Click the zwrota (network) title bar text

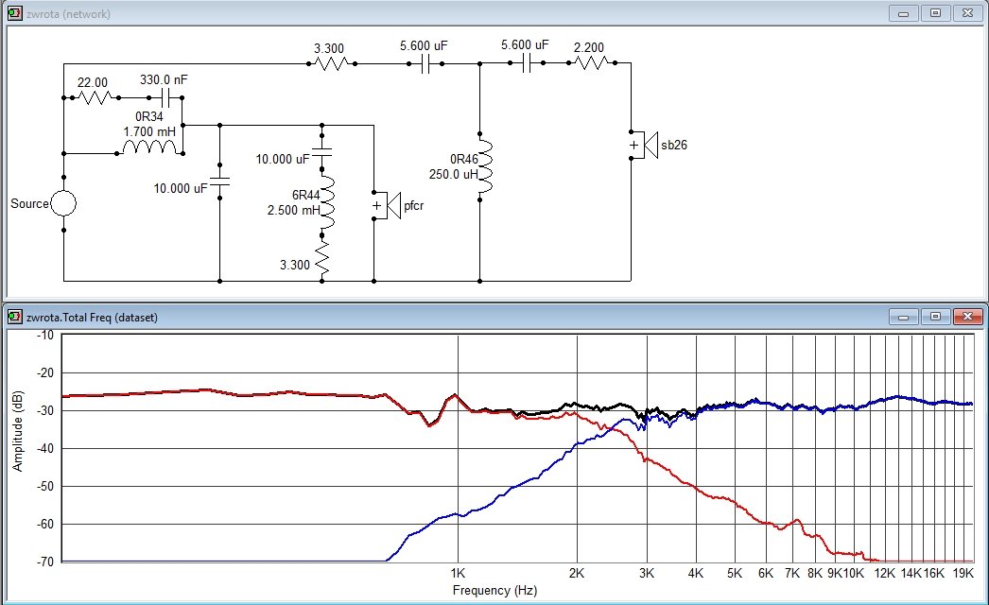point(68,14)
